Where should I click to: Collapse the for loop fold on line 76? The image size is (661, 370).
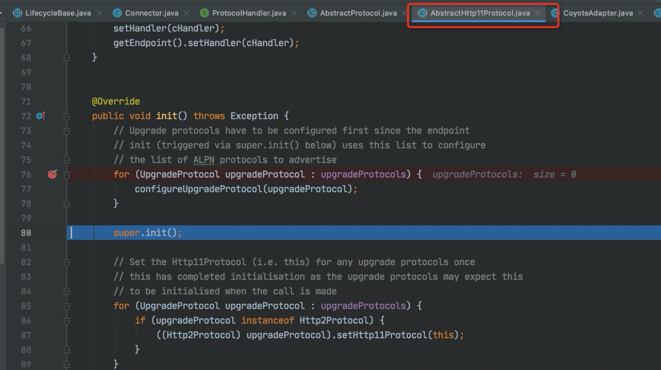coord(67,175)
